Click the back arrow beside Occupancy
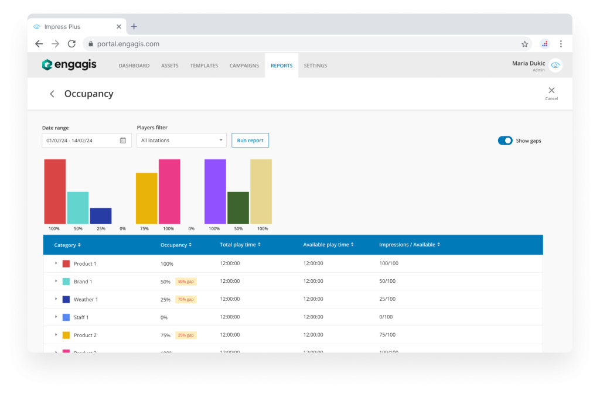 click(x=52, y=94)
